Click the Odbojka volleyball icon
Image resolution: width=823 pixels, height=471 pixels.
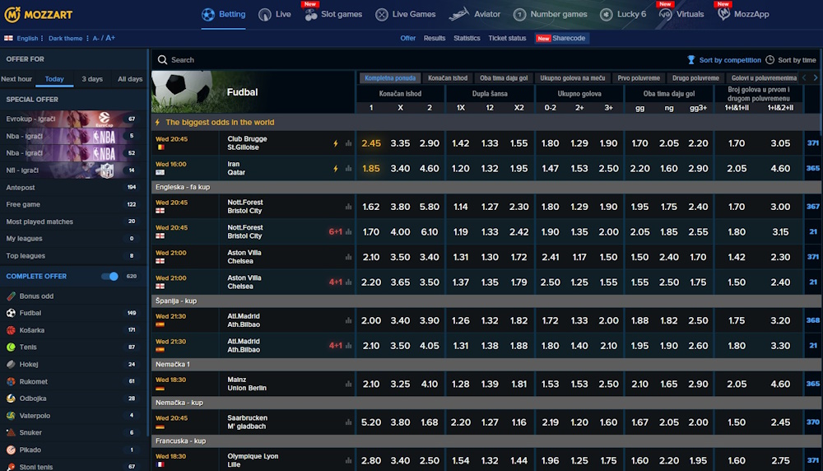pos(11,399)
